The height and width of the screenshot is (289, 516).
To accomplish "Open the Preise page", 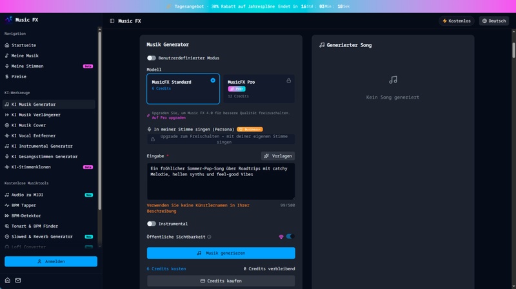I will tap(49, 76).
